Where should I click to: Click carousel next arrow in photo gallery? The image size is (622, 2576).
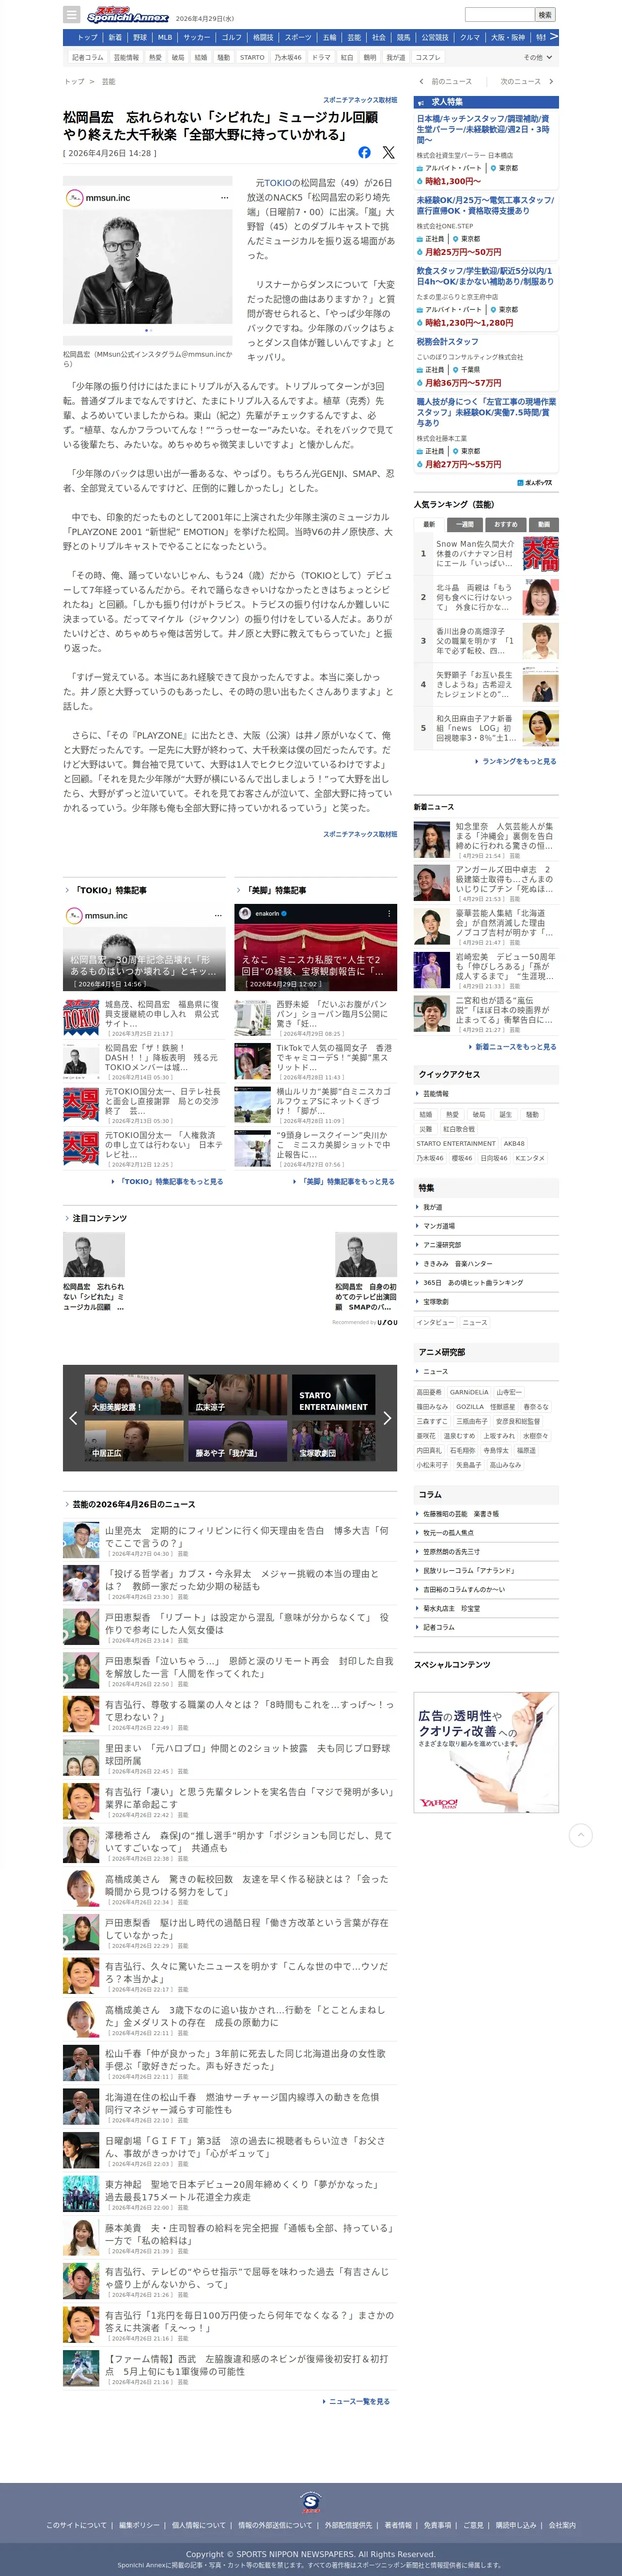pyautogui.click(x=387, y=1417)
